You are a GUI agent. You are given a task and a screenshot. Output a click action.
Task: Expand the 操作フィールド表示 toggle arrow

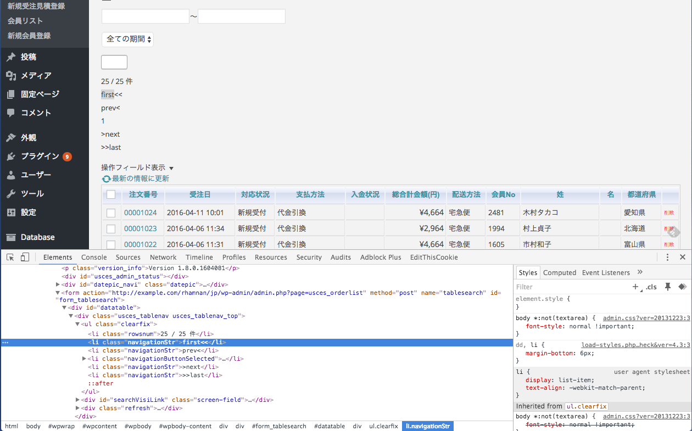click(171, 168)
